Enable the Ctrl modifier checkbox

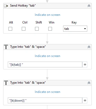pos(24,29)
